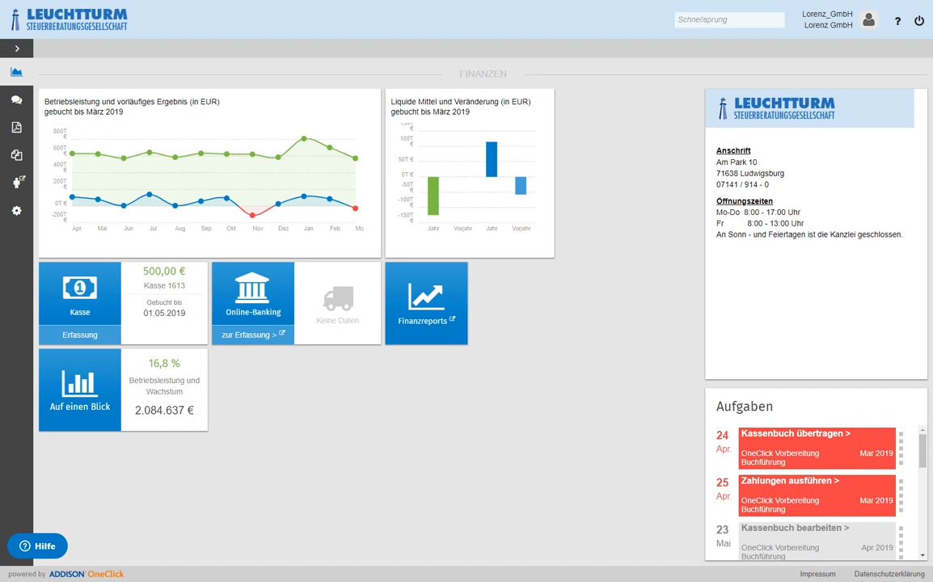Open settings gear in sidebar
This screenshot has height=582, width=933.
[x=16, y=211]
